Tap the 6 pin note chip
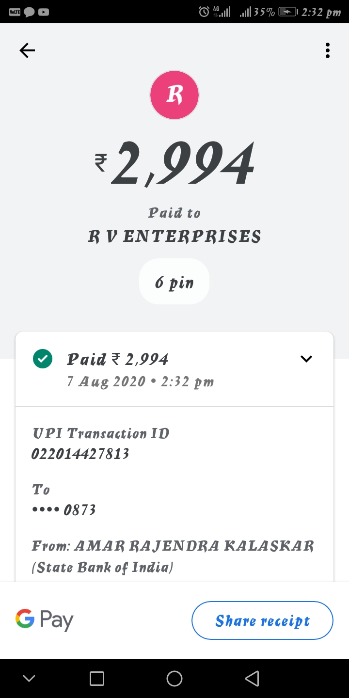 [174, 282]
